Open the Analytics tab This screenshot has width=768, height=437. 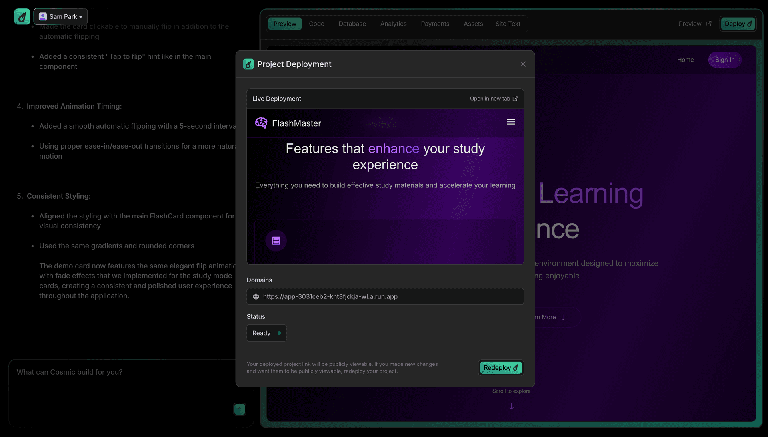[393, 24]
